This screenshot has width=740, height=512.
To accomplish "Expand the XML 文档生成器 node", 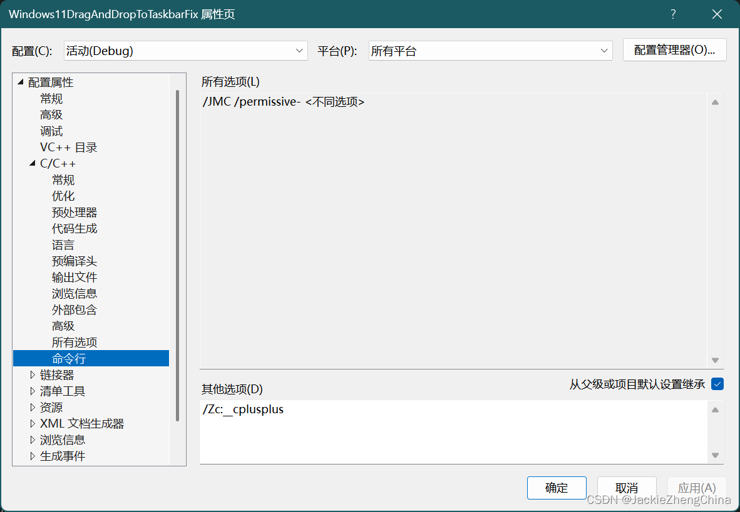I will tap(32, 423).
